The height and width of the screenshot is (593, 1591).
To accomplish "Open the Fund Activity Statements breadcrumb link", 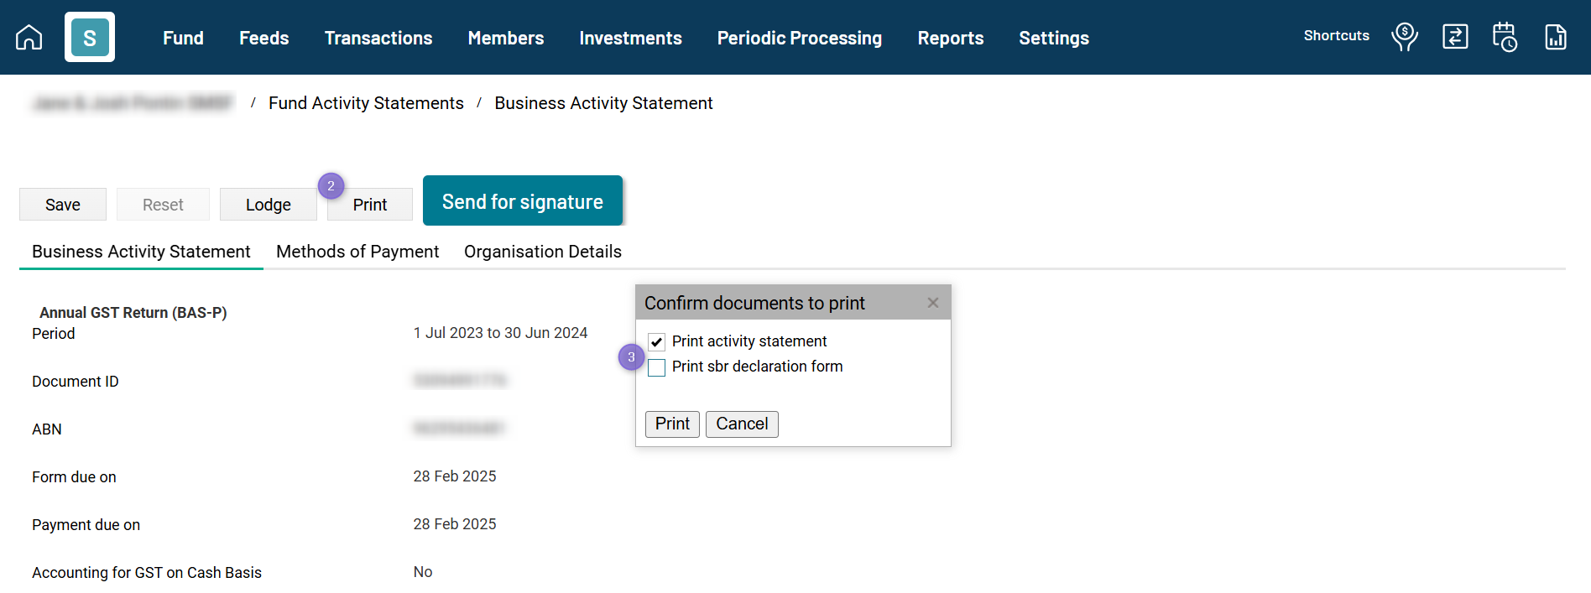I will [366, 103].
